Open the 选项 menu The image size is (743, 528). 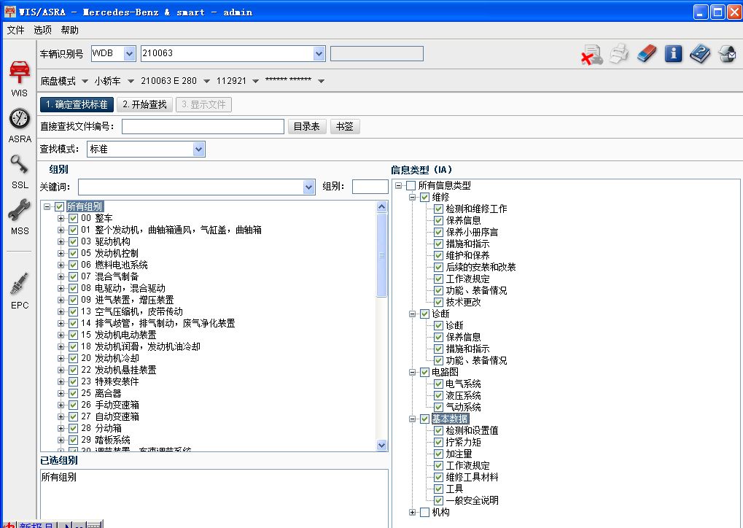[x=43, y=30]
